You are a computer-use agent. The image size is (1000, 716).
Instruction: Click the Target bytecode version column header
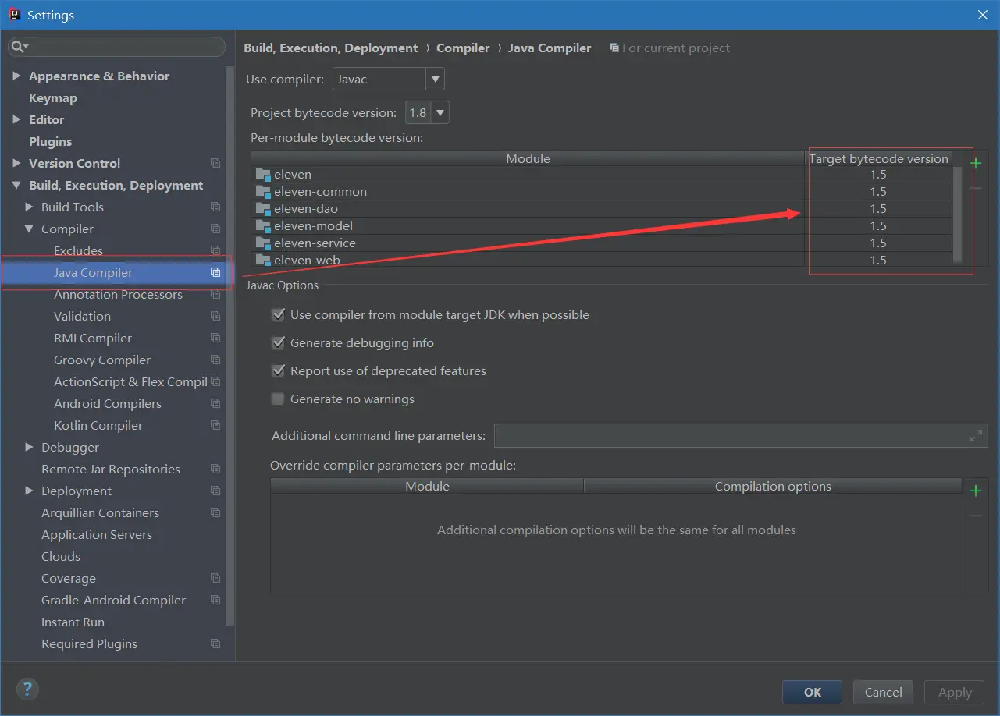[878, 159]
